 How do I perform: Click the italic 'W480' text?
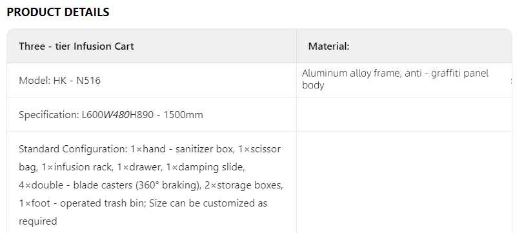tap(116, 115)
